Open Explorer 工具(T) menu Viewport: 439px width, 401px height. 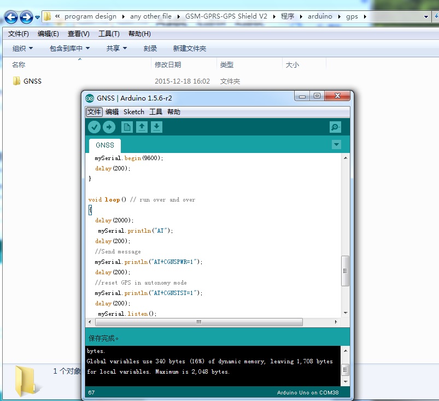(x=109, y=34)
